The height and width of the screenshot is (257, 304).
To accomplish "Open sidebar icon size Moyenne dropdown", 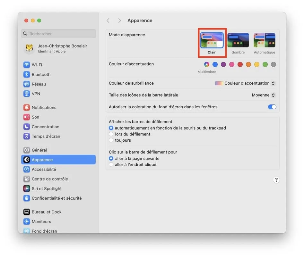I will (x=263, y=95).
